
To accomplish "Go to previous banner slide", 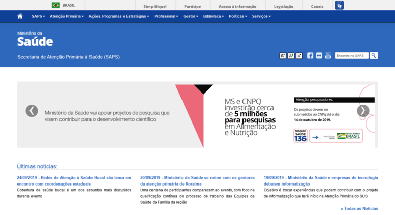I will [x=32, y=111].
